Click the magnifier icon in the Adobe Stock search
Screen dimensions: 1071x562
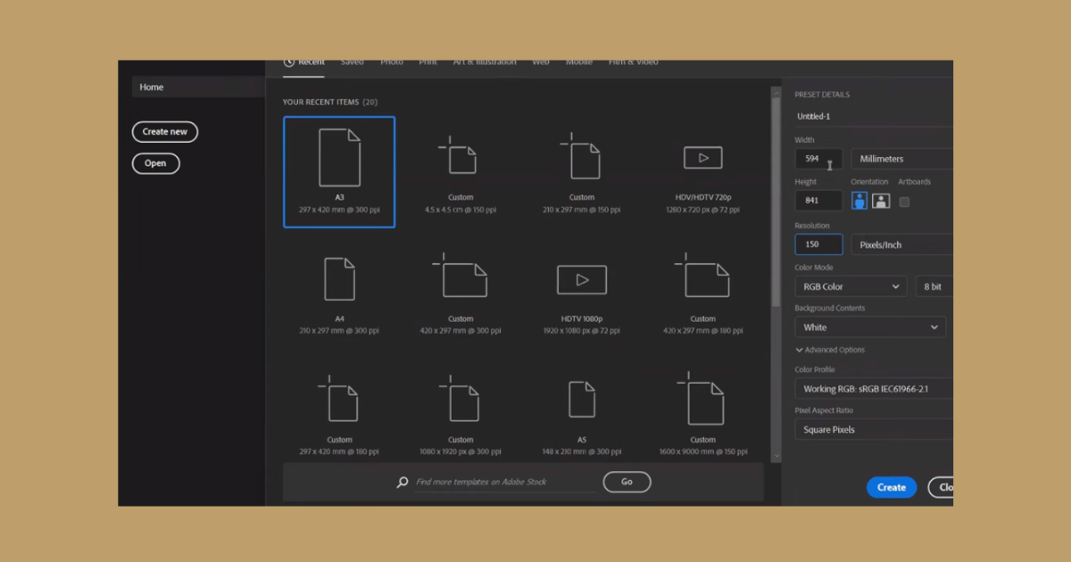coord(403,482)
